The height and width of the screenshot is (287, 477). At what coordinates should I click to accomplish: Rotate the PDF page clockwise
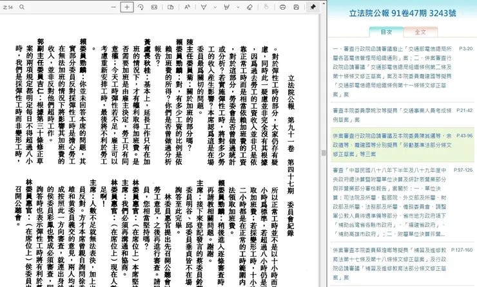tap(141, 7)
